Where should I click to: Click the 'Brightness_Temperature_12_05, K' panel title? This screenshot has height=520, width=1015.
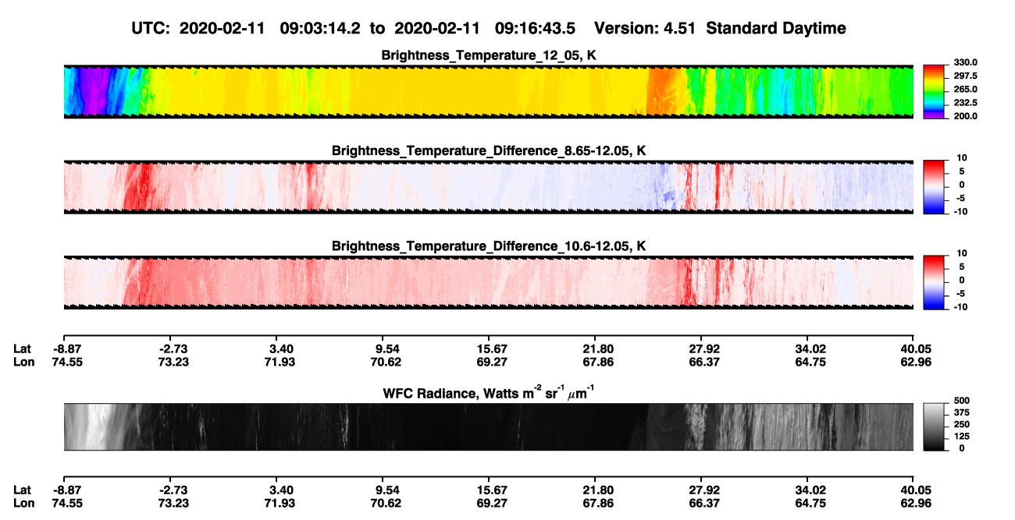click(489, 55)
